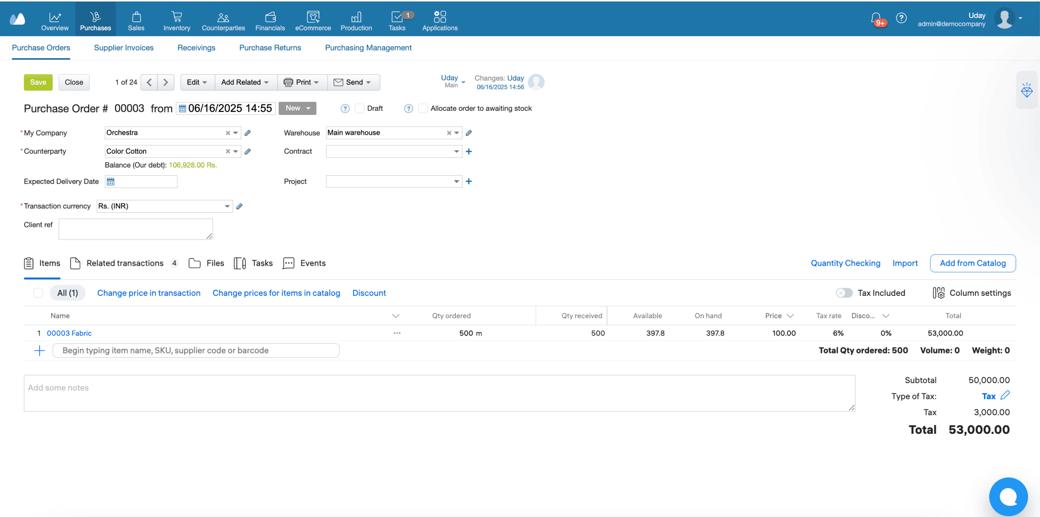Edit transaction currency pencil icon

[x=239, y=206]
